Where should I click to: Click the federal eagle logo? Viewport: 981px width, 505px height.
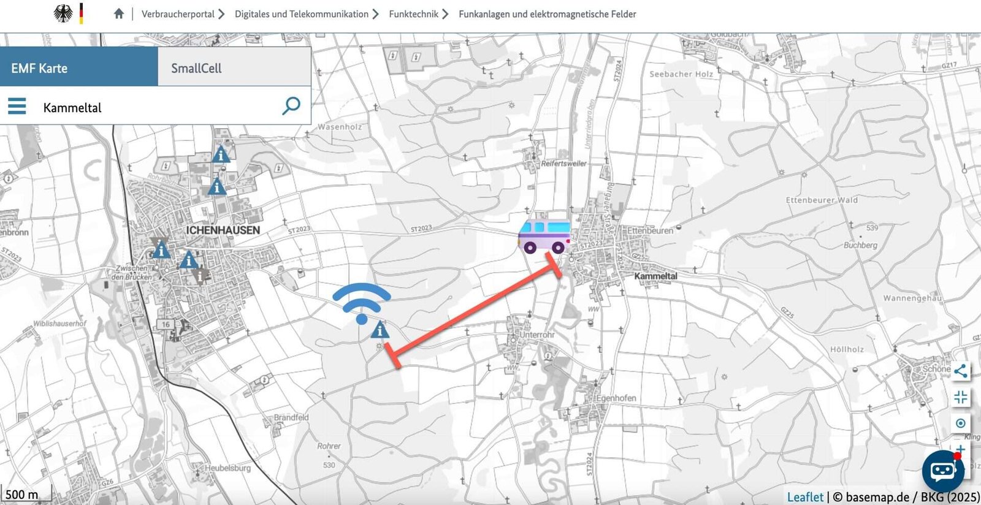tap(63, 13)
